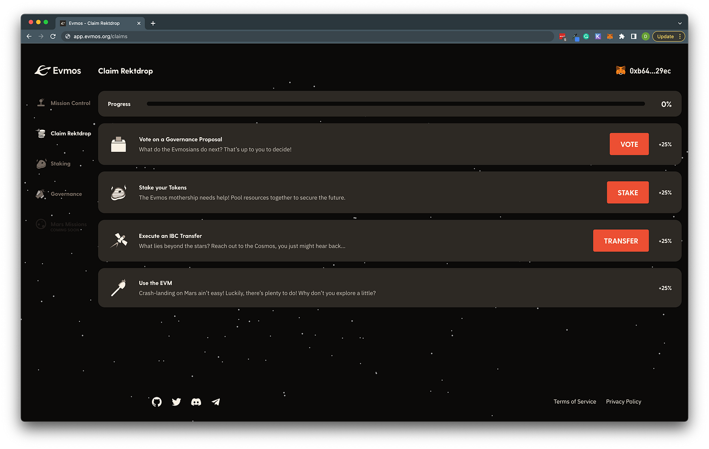This screenshot has width=709, height=449.
Task: Expand the tab search chevron
Action: pyautogui.click(x=680, y=23)
